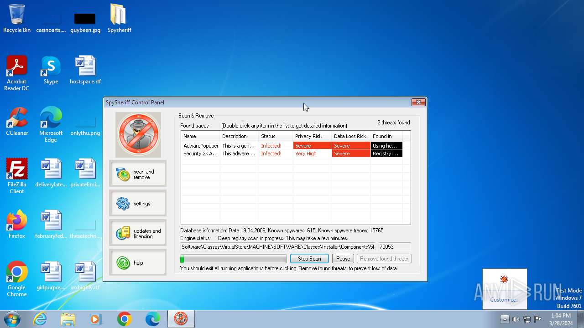Sort list by Found in column
The image size is (584, 328).
click(386, 136)
